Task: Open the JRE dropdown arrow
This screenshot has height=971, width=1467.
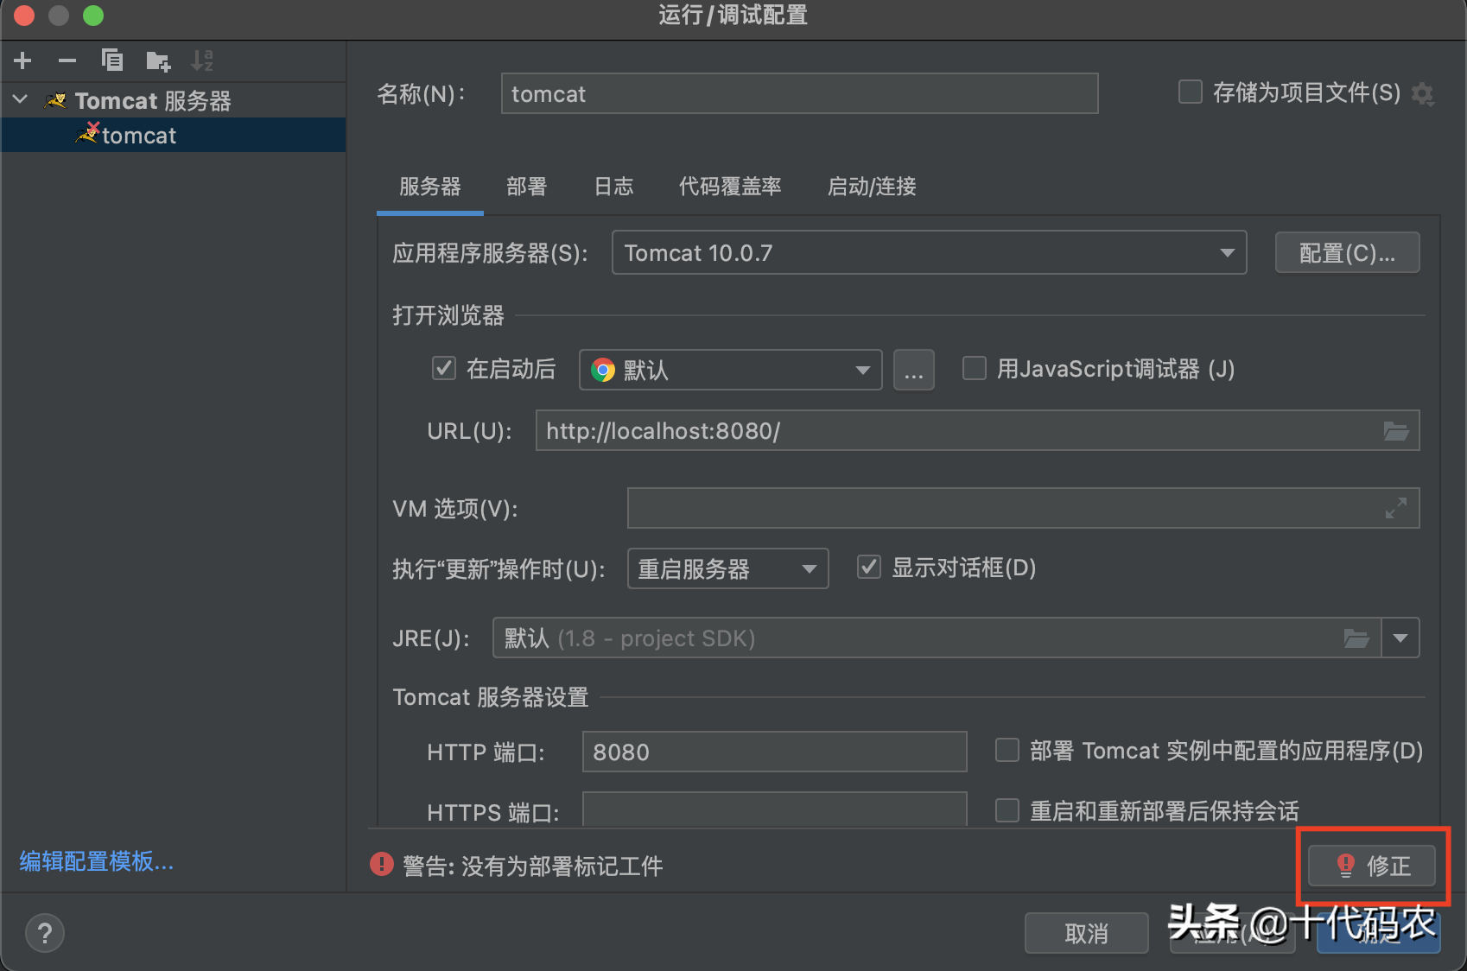Action: [1400, 638]
